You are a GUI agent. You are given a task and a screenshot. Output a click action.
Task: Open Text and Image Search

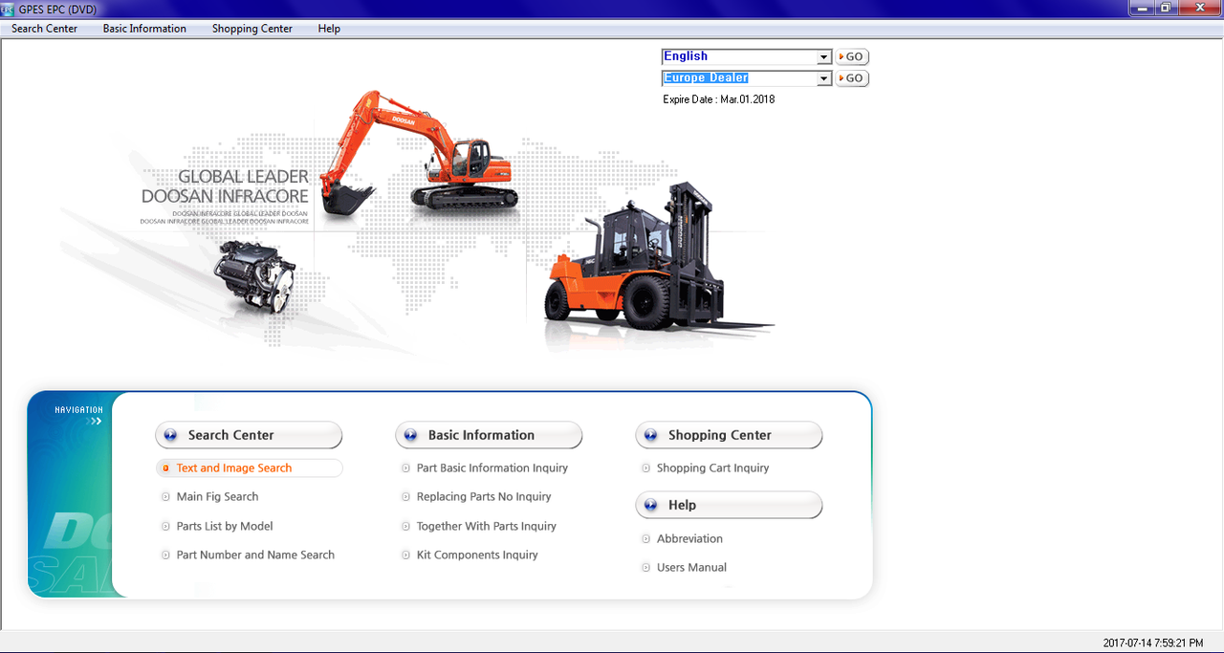(234, 468)
